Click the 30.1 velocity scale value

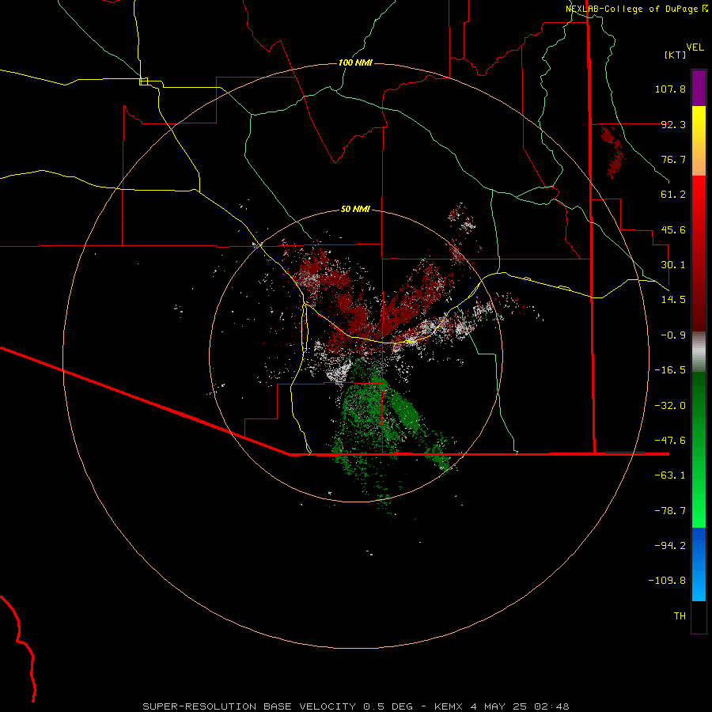[673, 265]
